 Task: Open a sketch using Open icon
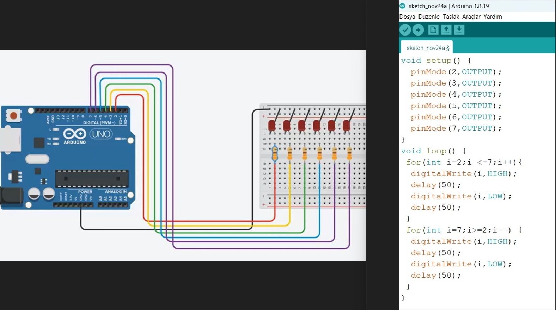pyautogui.click(x=446, y=30)
